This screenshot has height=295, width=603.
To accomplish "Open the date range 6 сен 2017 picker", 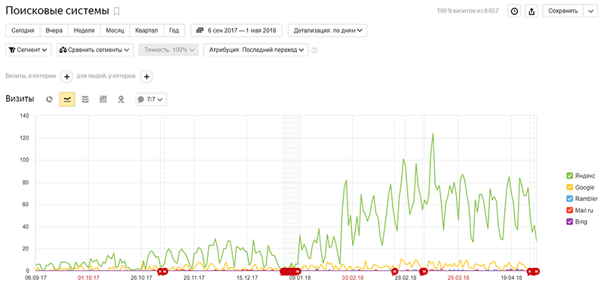I will tap(236, 30).
